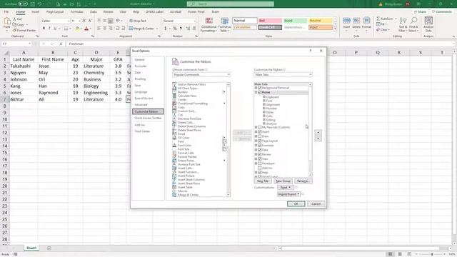Screen dimensions: 457x257
Task: Open the File menu tab
Action: tap(6, 12)
